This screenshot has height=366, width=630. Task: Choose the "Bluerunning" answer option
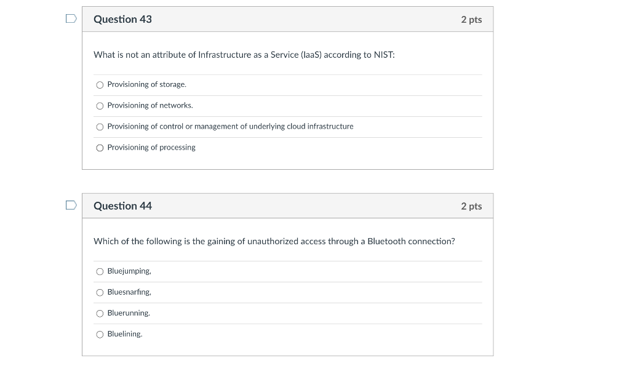point(100,312)
